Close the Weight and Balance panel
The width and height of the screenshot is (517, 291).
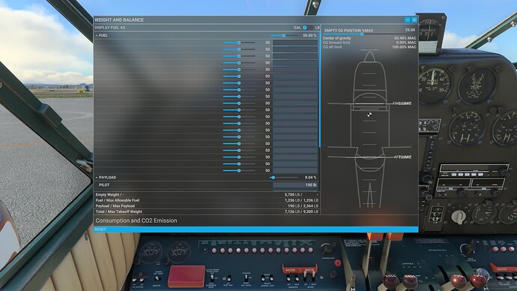414,19
